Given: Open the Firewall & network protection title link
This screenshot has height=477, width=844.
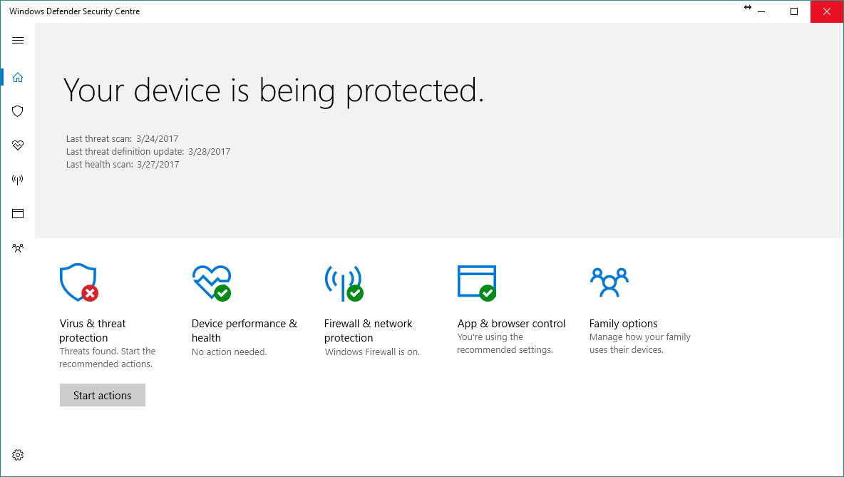Looking at the screenshot, I should coord(368,331).
